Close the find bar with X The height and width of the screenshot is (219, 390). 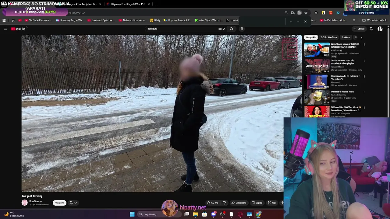coord(305,21)
